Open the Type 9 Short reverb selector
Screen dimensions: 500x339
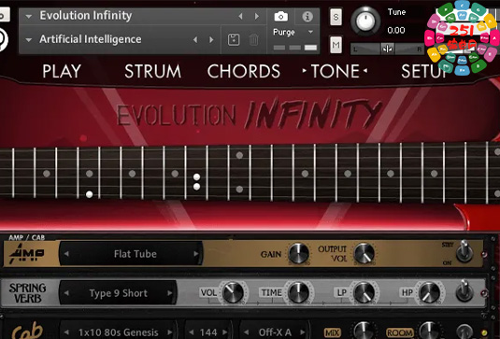118,293
